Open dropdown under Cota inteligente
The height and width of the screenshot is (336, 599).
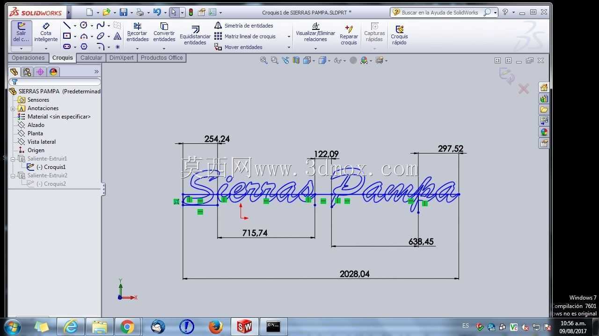click(x=46, y=49)
